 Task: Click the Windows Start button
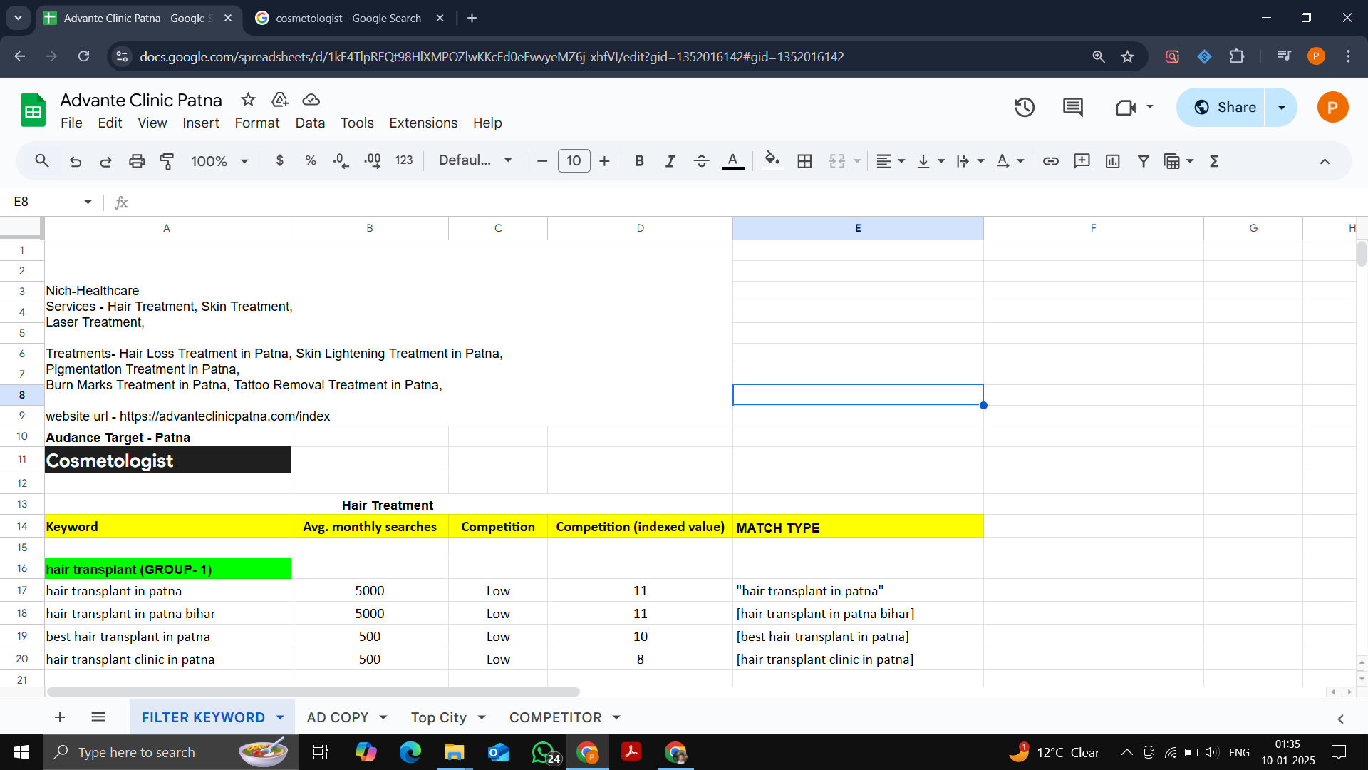pyautogui.click(x=21, y=752)
